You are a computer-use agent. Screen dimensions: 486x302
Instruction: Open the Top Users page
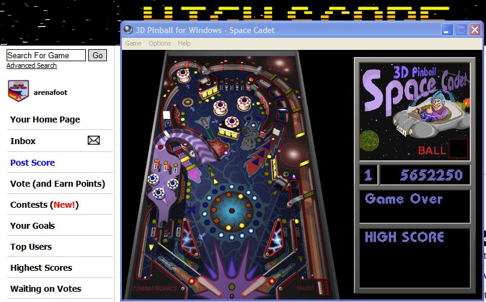[31, 247]
